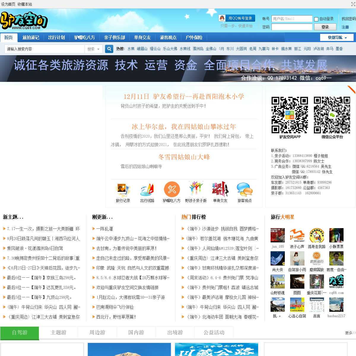Image resolution: width=356 pixels, height=356 pixels.
Task: Open the 出行线路 sailboat icon
Action: point(147,190)
